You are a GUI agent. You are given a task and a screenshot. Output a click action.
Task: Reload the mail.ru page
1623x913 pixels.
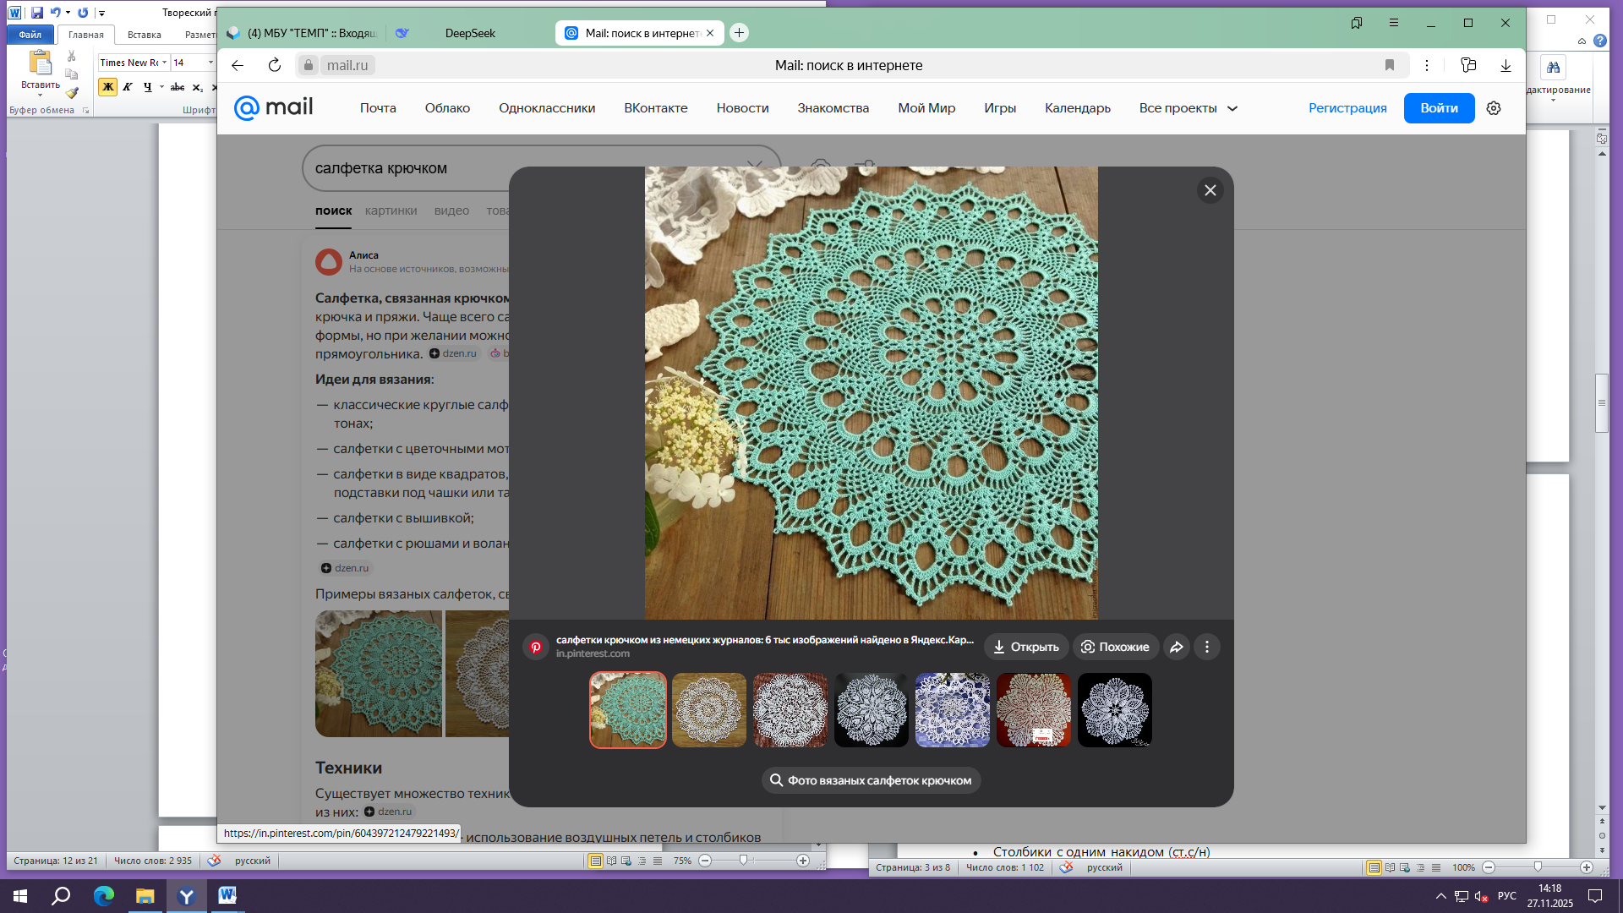coord(274,65)
